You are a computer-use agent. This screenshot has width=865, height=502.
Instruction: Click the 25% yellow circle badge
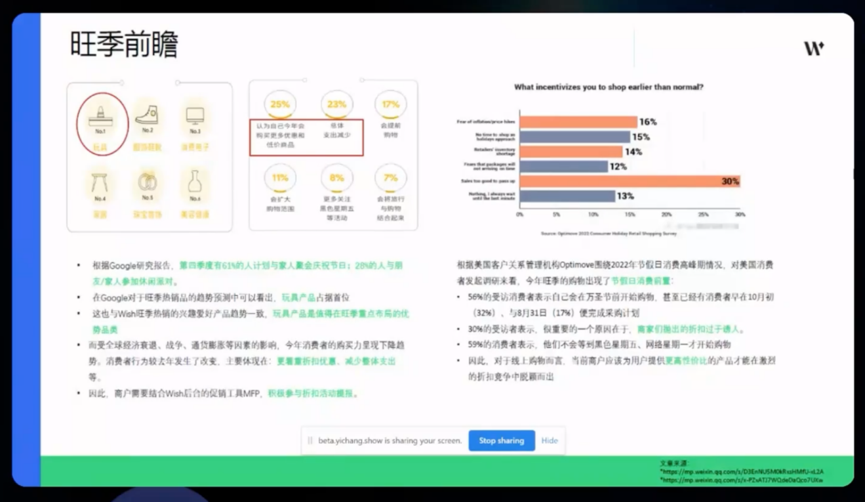pyautogui.click(x=280, y=103)
